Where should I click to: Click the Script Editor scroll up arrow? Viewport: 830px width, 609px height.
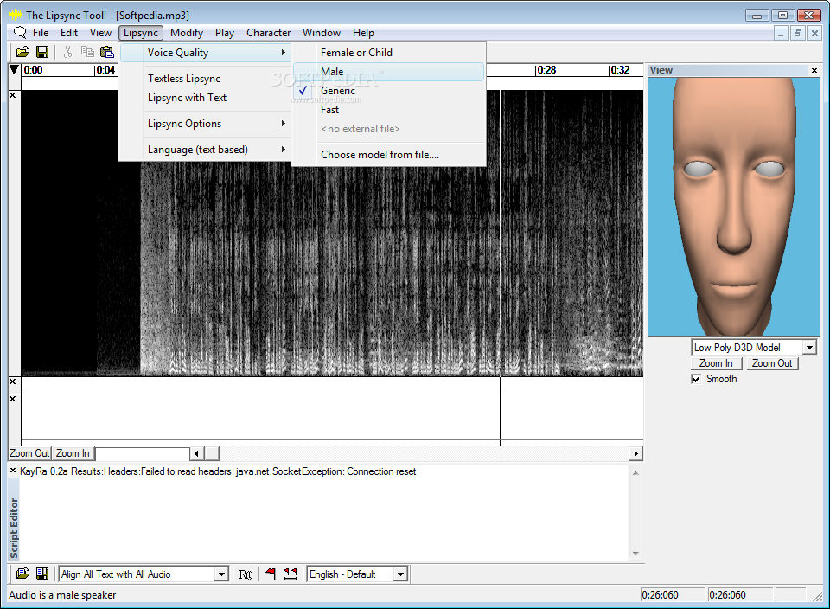(x=635, y=473)
